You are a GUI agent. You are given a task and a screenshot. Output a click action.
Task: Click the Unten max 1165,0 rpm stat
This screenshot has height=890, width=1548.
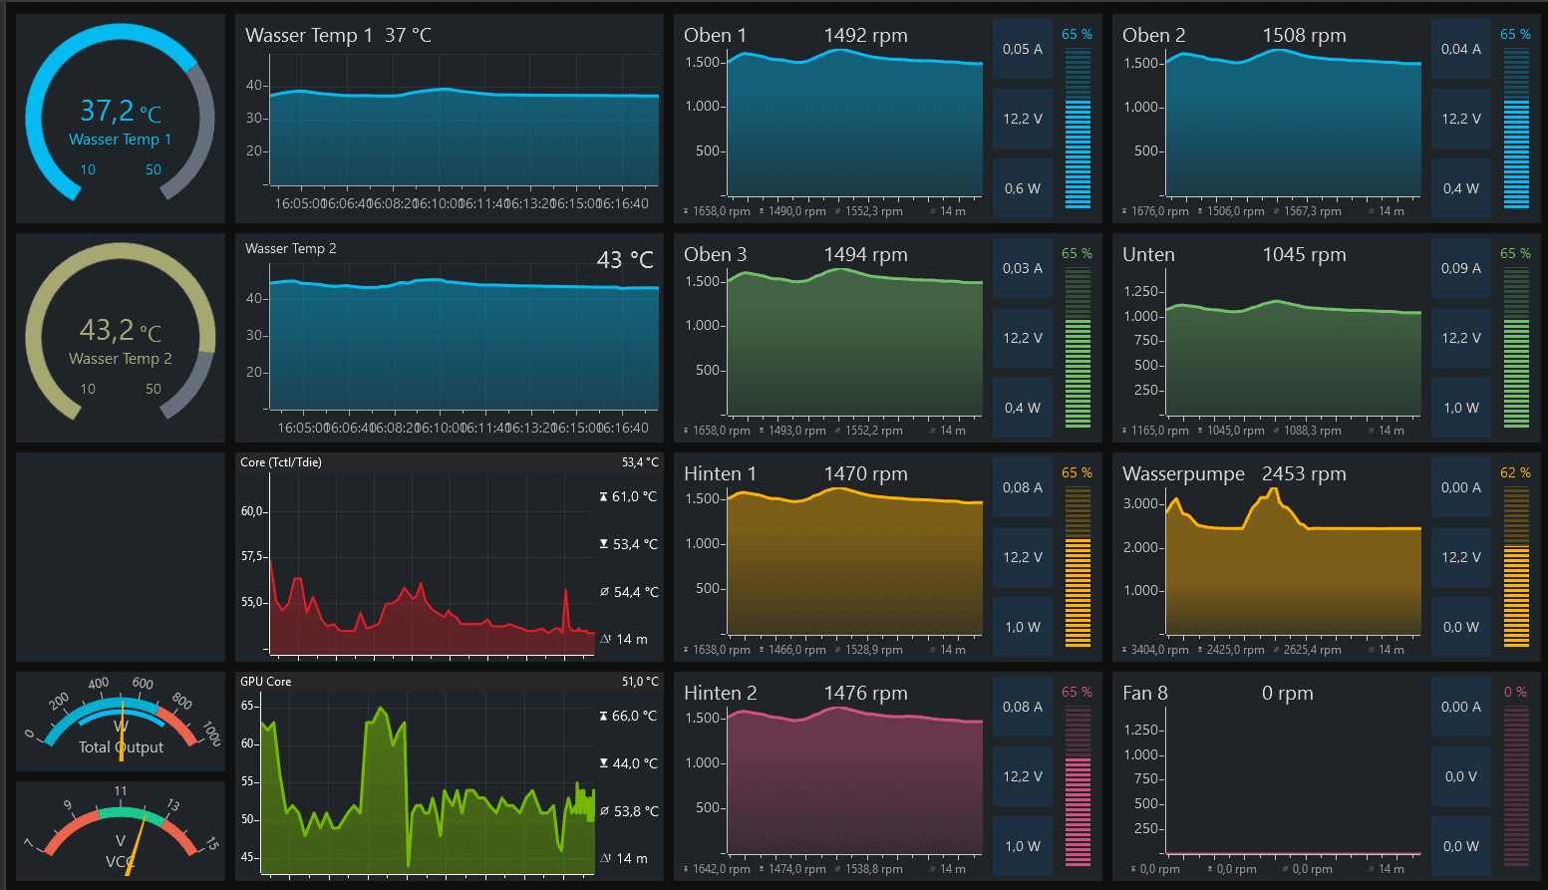[x=1155, y=431]
